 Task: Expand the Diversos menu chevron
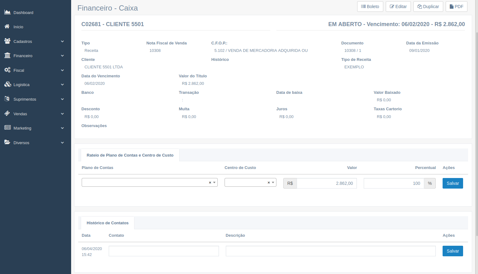tap(62, 143)
